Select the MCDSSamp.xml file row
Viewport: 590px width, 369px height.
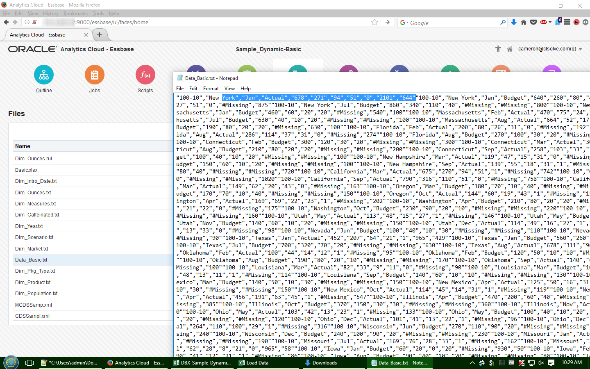click(x=93, y=305)
